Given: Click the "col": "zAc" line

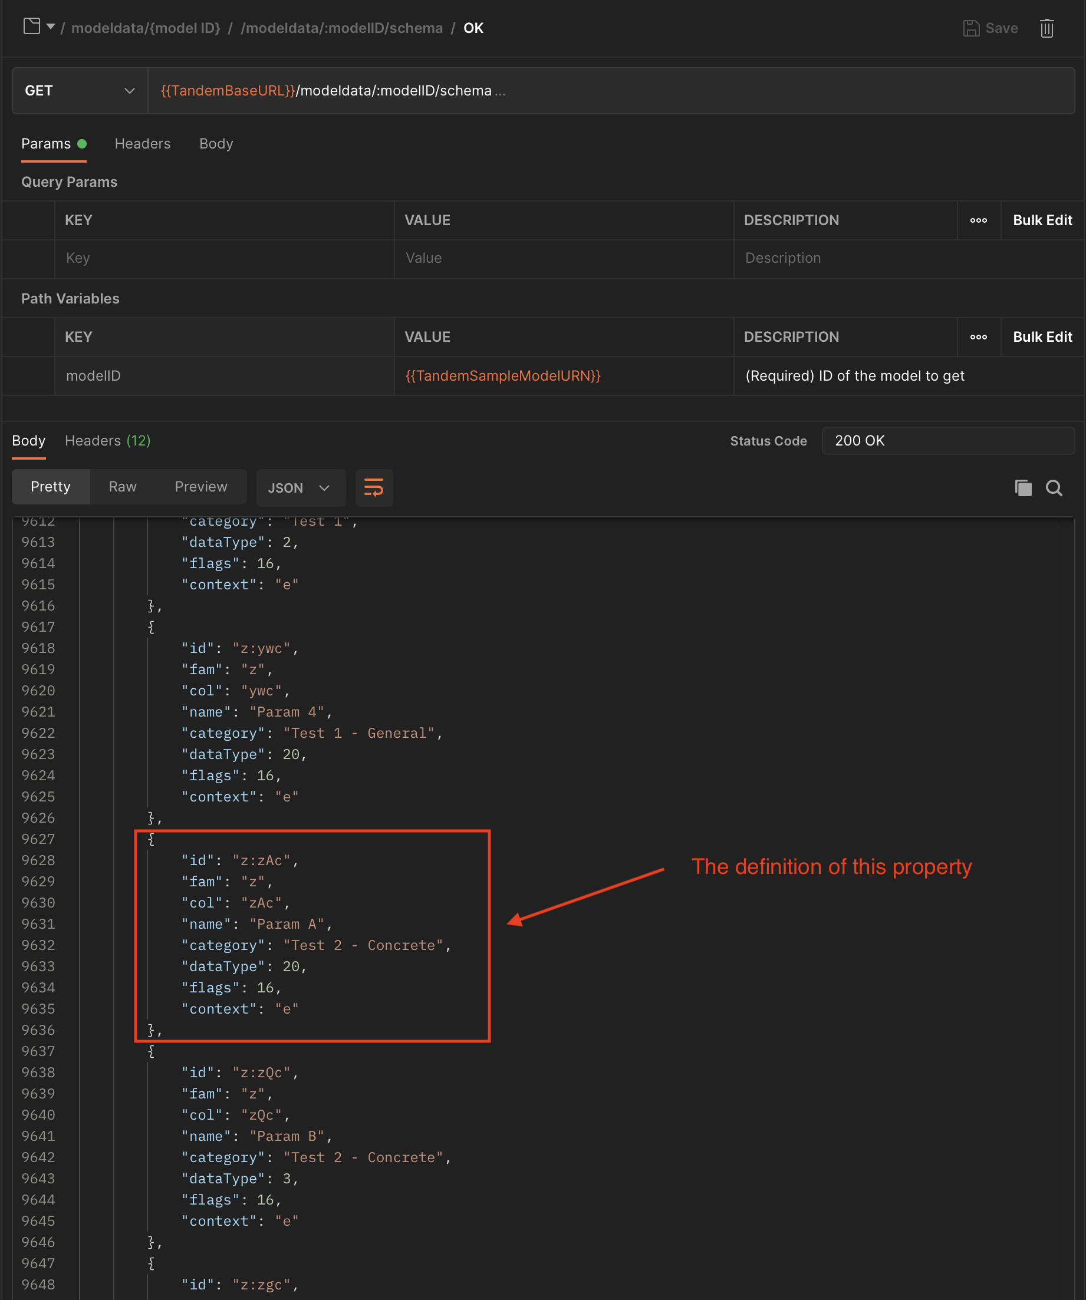Looking at the screenshot, I should (236, 903).
